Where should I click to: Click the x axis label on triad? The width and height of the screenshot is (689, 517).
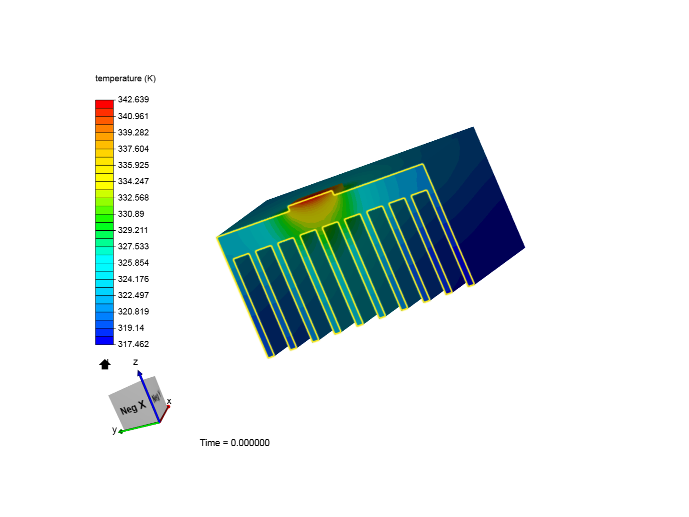169,401
